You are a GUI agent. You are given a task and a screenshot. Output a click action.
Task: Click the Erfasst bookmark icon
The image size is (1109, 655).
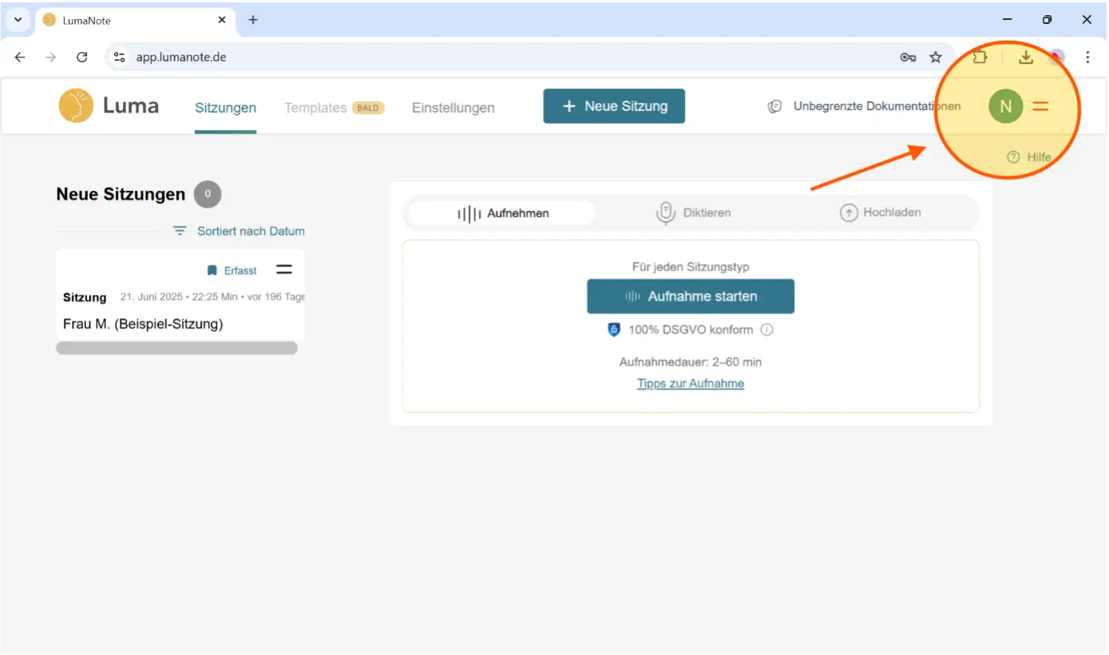point(212,270)
